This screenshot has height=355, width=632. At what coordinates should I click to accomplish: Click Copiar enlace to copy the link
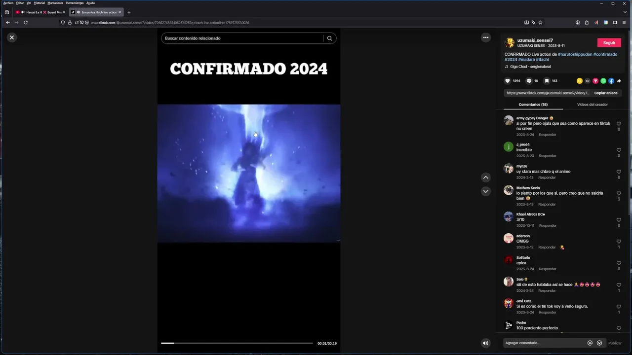(x=606, y=93)
